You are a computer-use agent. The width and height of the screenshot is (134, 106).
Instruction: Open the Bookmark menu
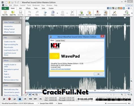(x=36, y=5)
